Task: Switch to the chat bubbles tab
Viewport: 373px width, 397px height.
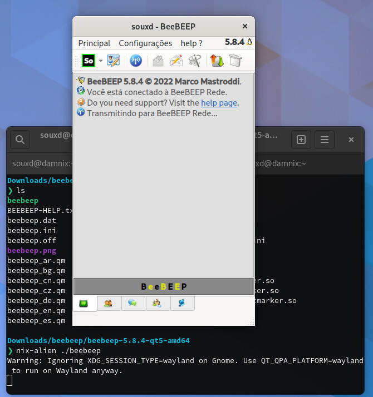Action: (132, 303)
